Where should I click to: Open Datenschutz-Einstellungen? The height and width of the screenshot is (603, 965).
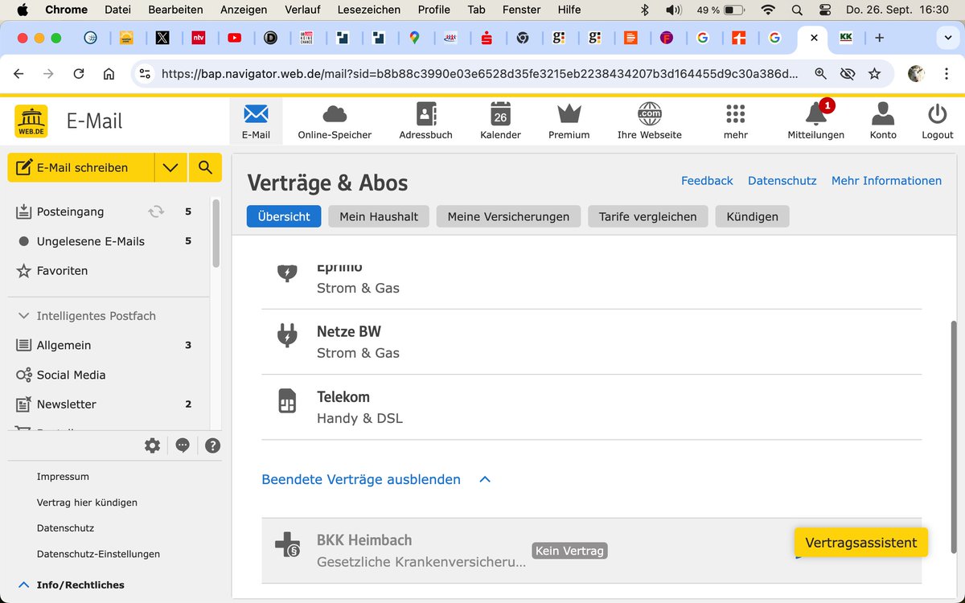[98, 554]
